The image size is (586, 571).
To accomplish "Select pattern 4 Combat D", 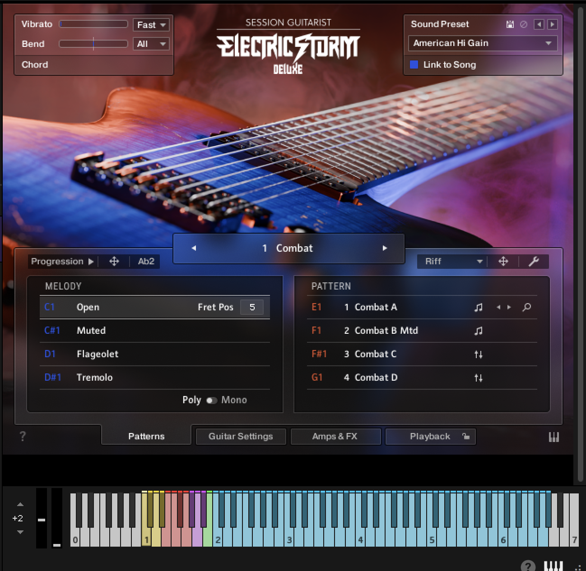I will pos(422,378).
